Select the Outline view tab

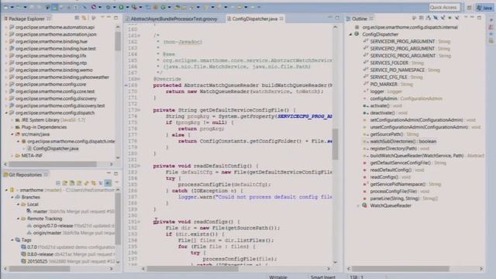[360, 19]
